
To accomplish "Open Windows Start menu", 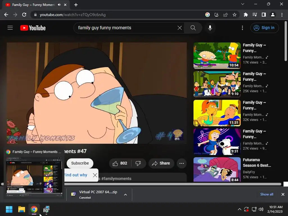I will 9,209.
